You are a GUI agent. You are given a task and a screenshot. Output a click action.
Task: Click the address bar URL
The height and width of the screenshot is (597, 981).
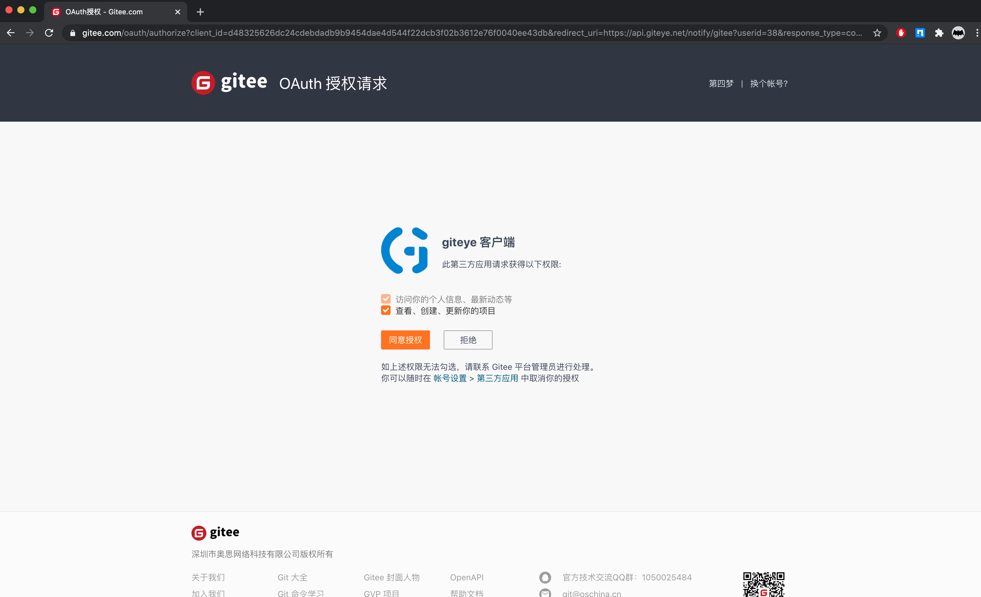[x=472, y=33]
